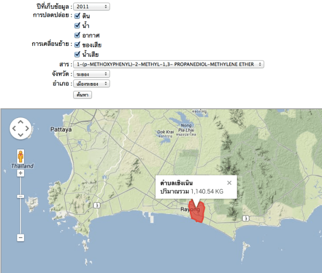
Task: Pan the map down with the arrow control
Action: pyautogui.click(x=20, y=135)
